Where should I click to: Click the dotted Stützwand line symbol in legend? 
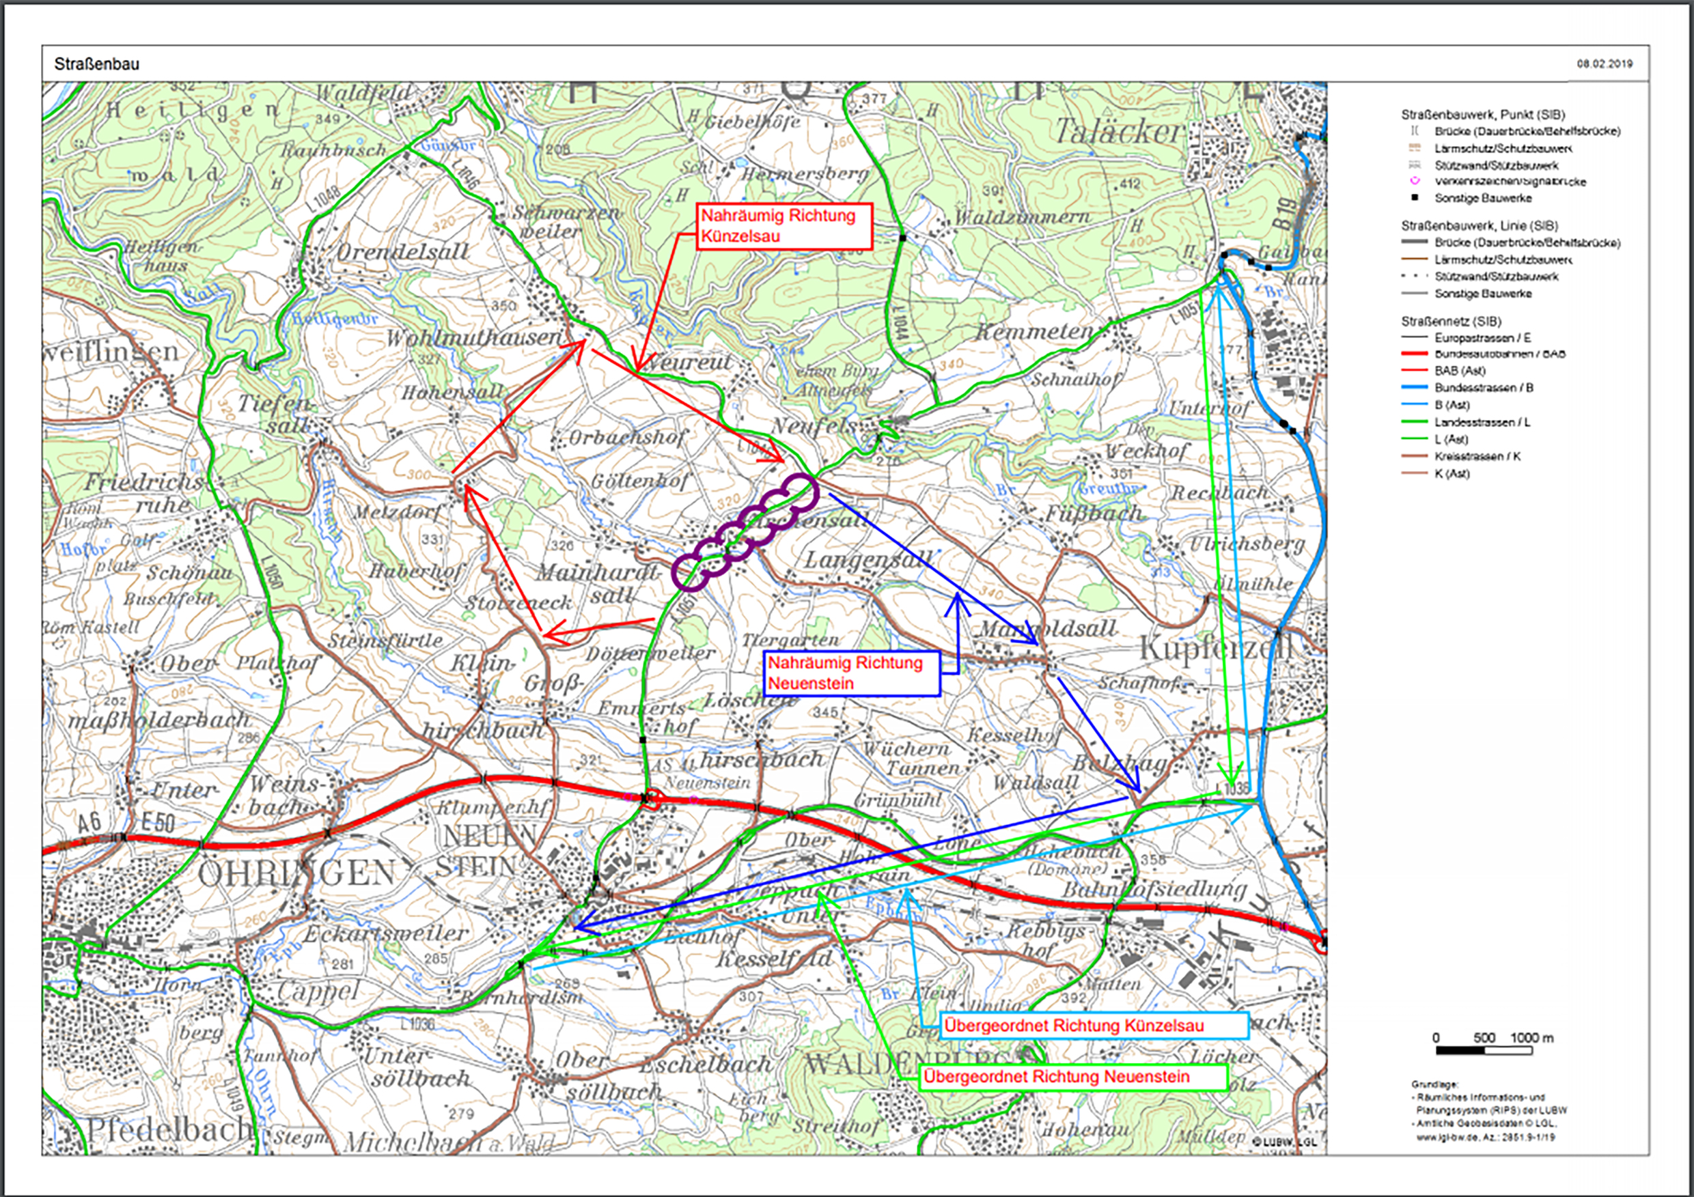(1415, 276)
